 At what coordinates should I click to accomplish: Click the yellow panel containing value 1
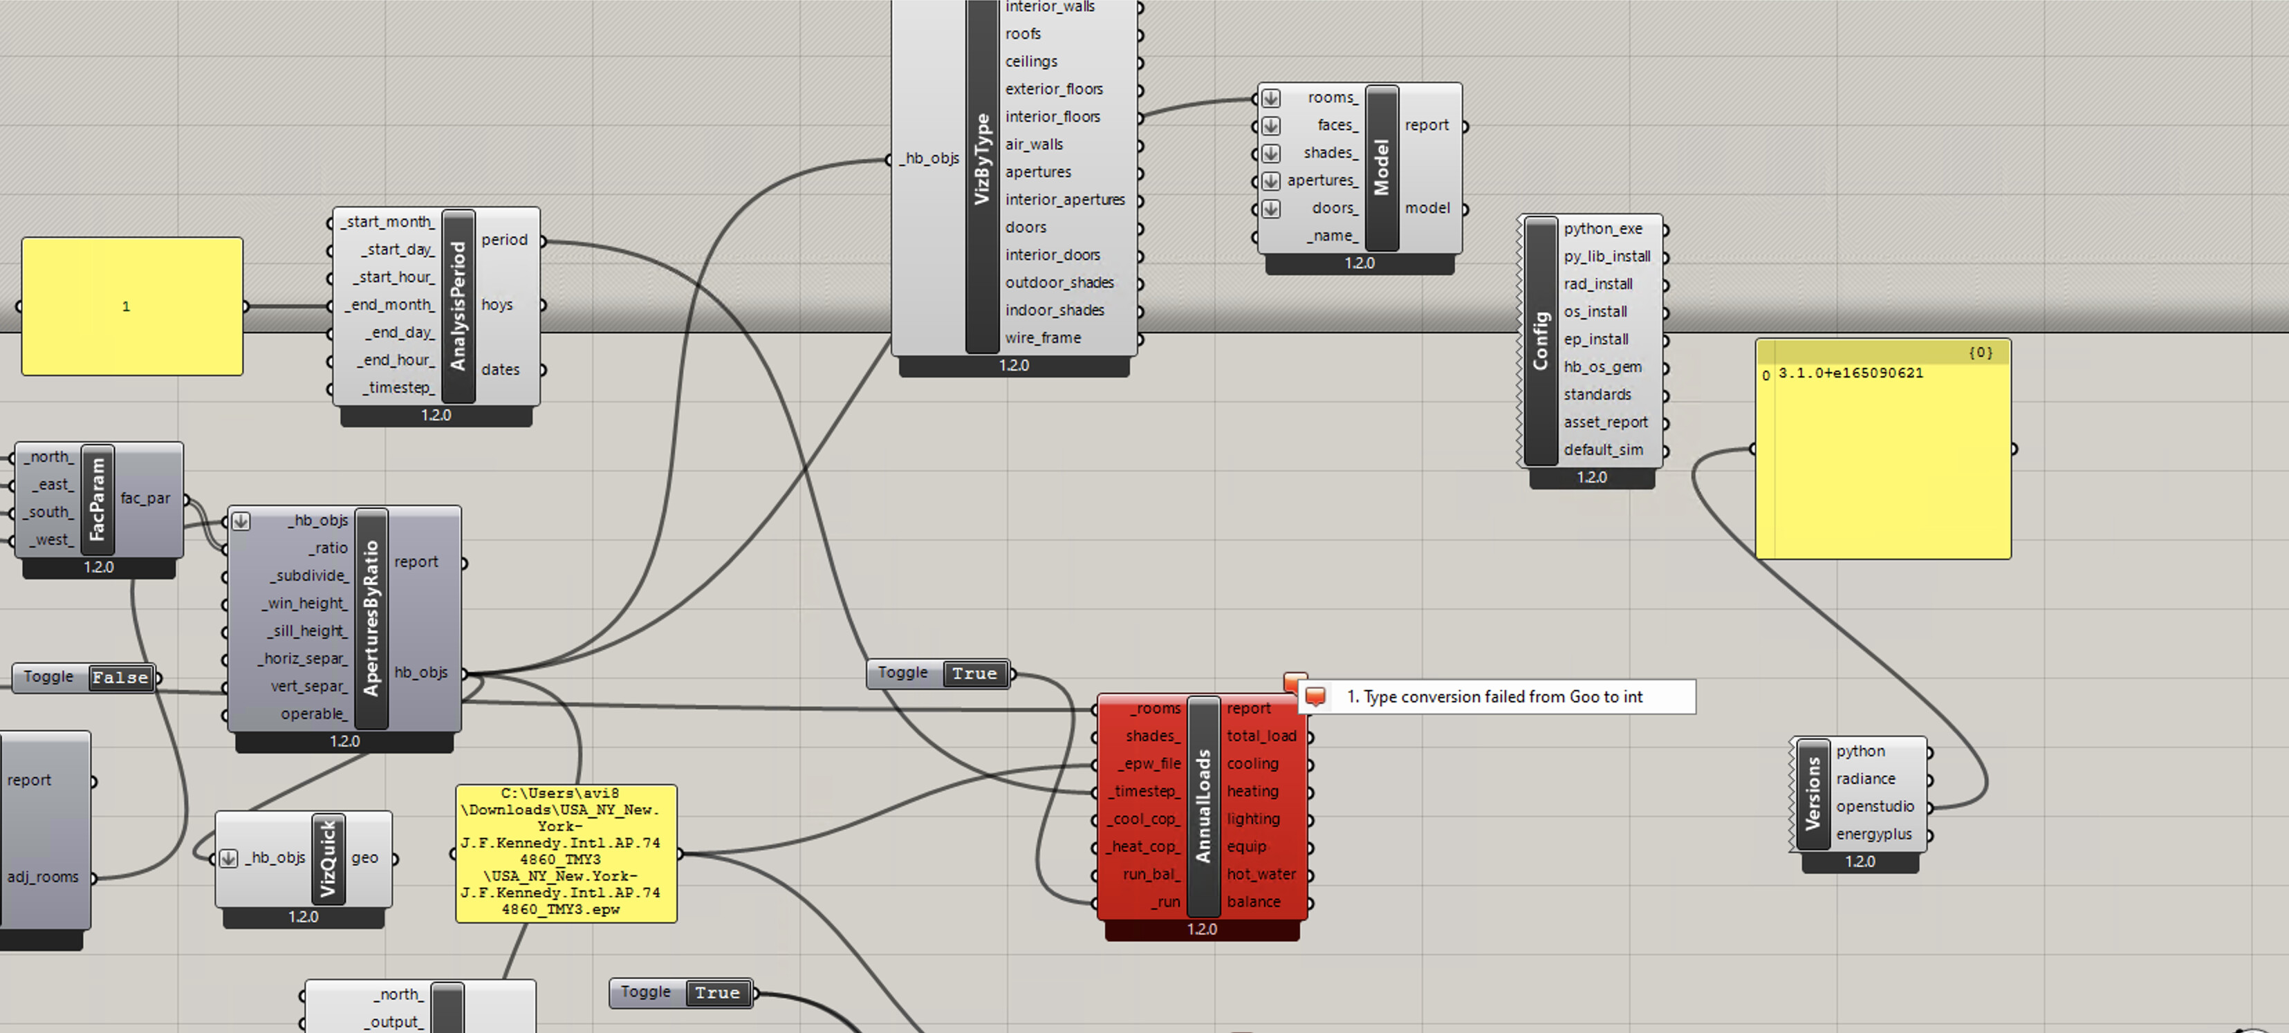[x=131, y=306]
